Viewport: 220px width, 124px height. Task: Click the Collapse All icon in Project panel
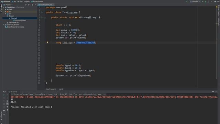(x=29, y=4)
